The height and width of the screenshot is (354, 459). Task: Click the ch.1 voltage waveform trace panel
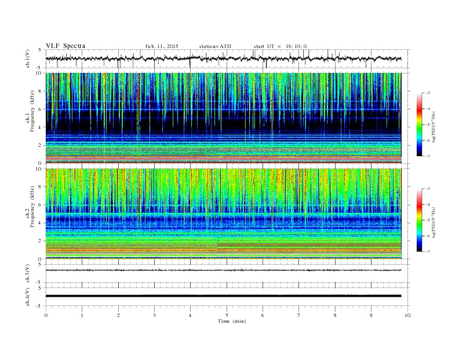pyautogui.click(x=228, y=58)
